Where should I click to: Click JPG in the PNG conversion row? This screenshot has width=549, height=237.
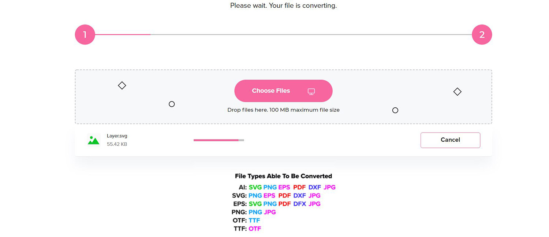coord(270,212)
